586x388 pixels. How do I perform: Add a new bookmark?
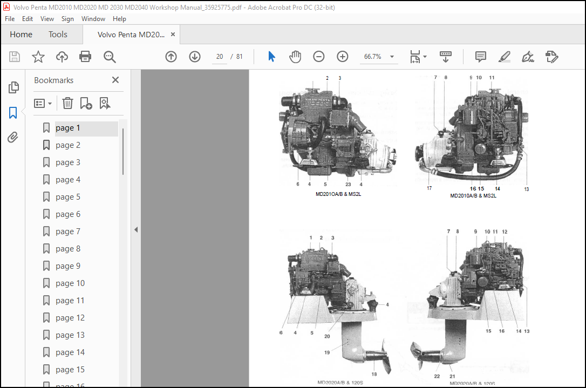[86, 103]
